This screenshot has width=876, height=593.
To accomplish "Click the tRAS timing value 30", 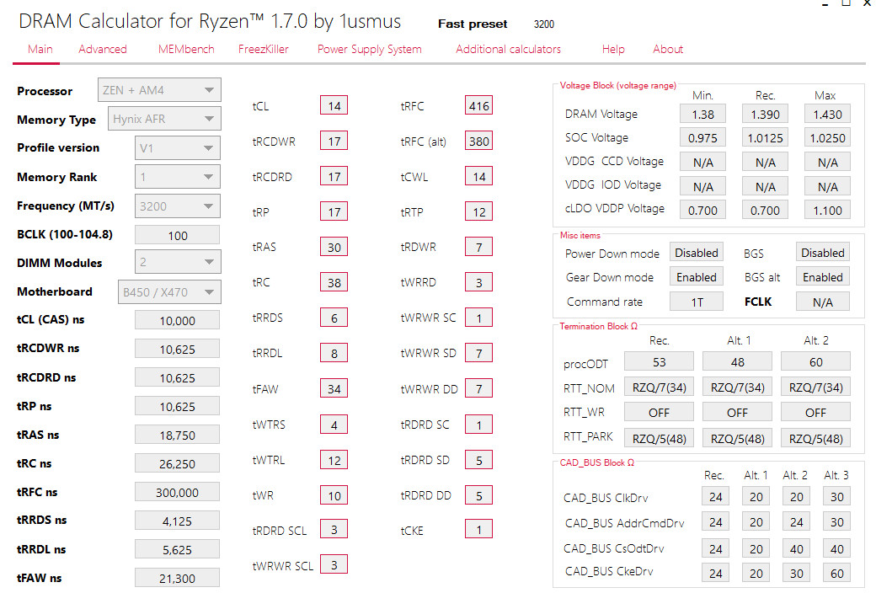I will click(334, 247).
